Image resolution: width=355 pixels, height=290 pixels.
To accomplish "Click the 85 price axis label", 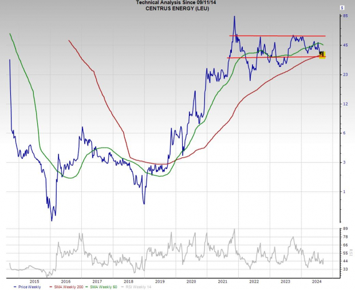I will (x=345, y=16).
